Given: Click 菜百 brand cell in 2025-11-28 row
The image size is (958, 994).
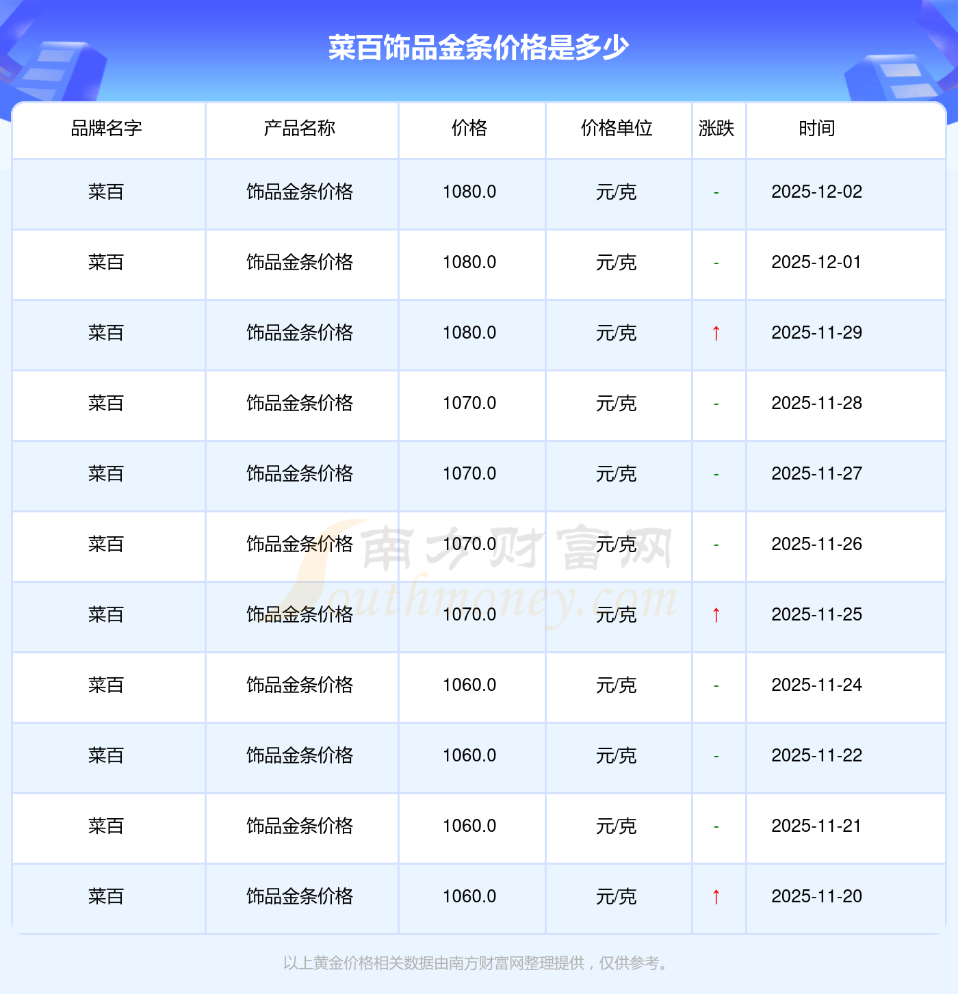Looking at the screenshot, I should click(x=106, y=404).
